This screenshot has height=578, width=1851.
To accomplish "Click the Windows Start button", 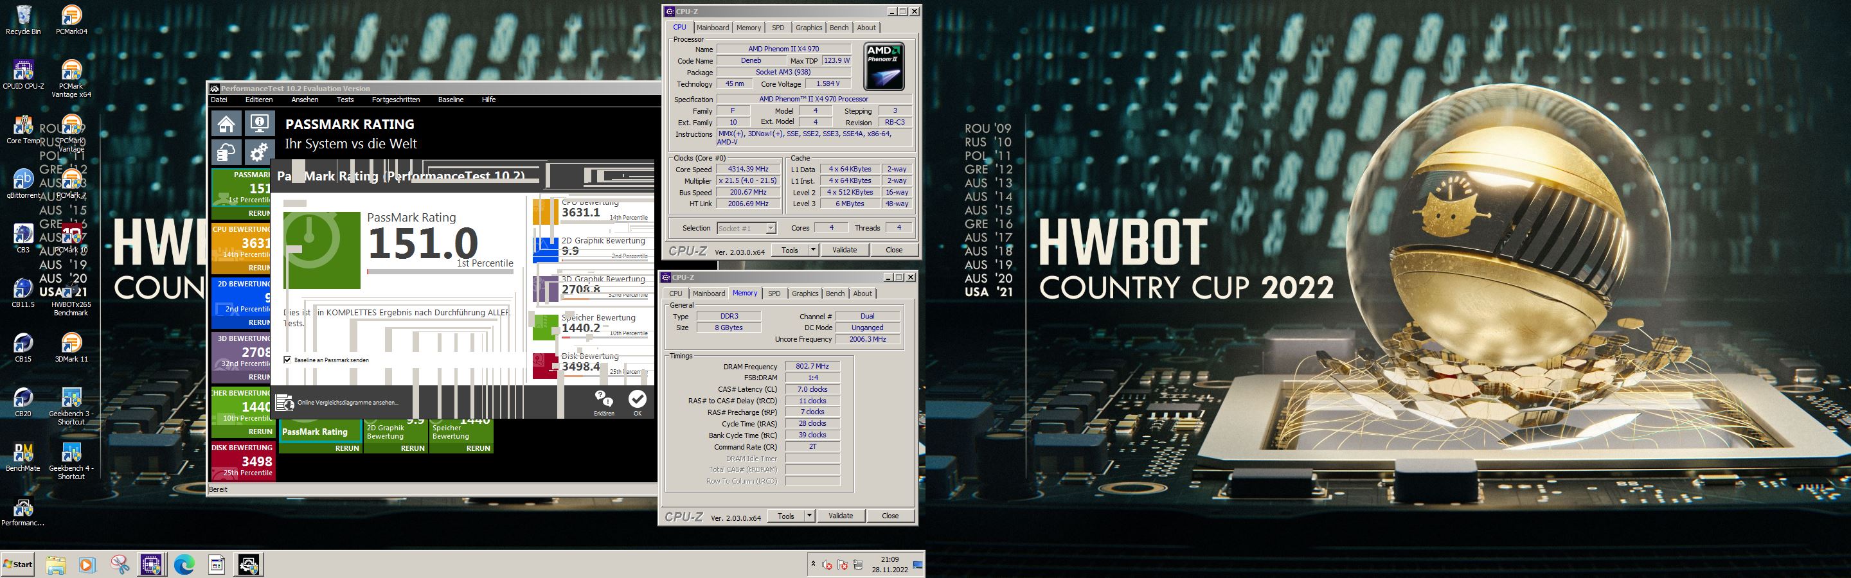I will tap(18, 565).
